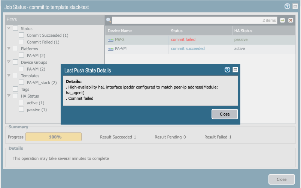301x188 pixels.
Task: Check PA-VM (2) under Device Groups
Action: click(21, 69)
